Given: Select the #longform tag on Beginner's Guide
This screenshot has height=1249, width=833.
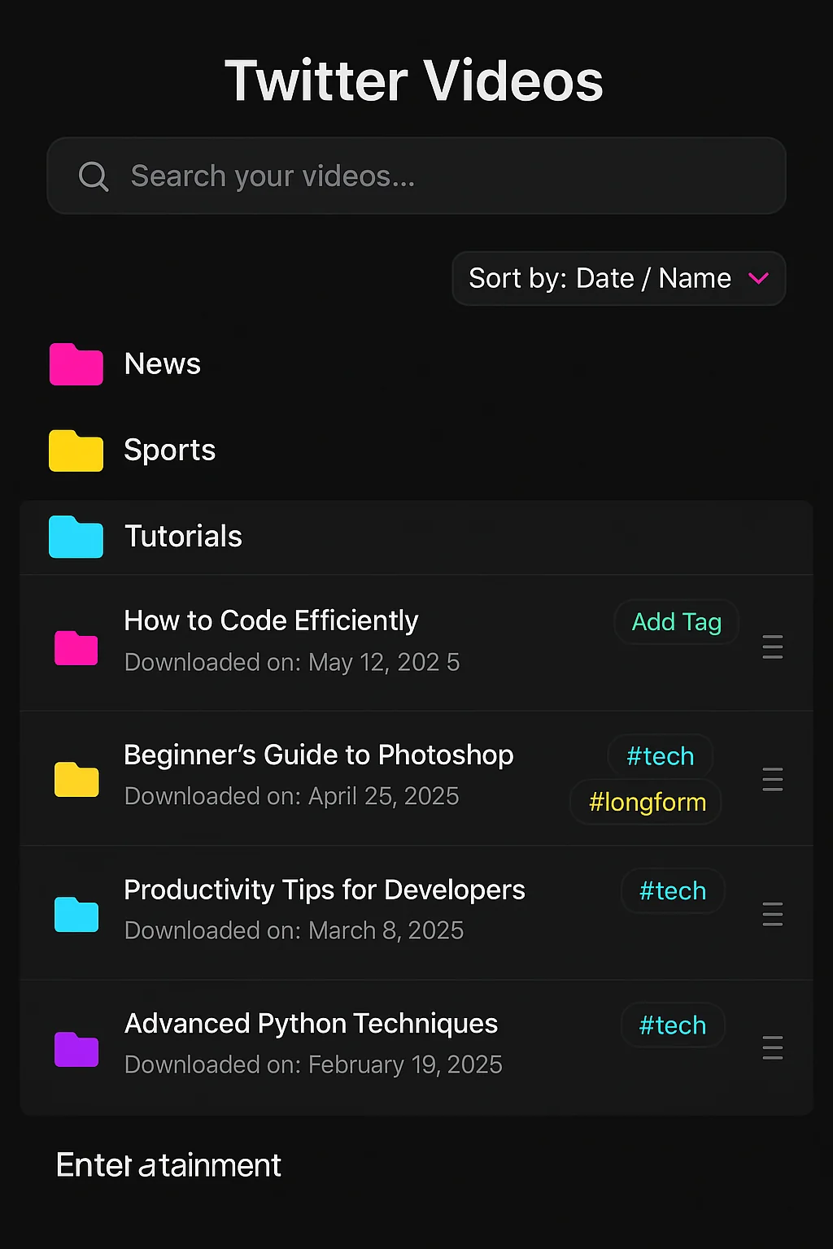Looking at the screenshot, I should click(645, 802).
